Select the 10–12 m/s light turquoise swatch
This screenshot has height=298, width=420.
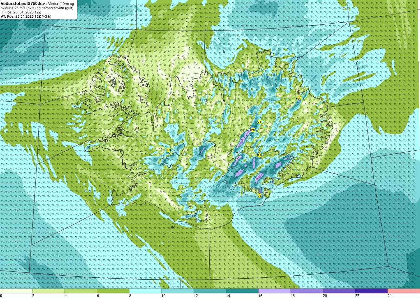[x=178, y=291]
